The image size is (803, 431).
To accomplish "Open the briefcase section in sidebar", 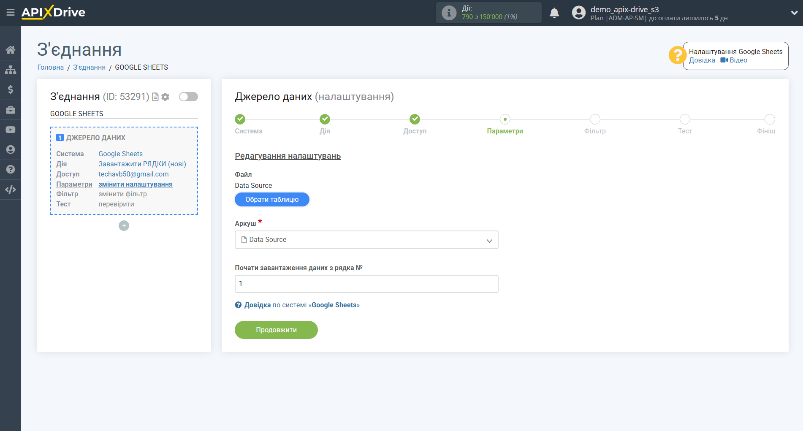I will (11, 109).
